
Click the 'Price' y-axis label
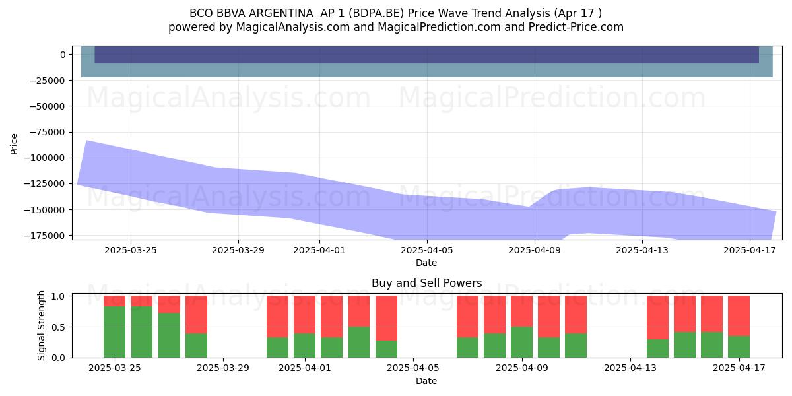click(x=15, y=143)
